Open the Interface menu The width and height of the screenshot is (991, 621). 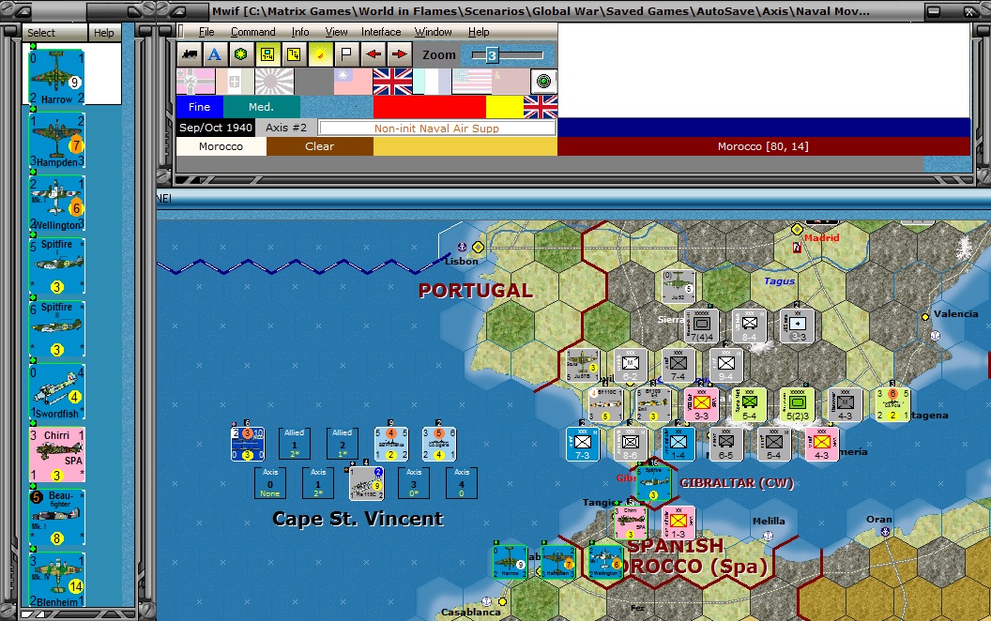click(381, 32)
